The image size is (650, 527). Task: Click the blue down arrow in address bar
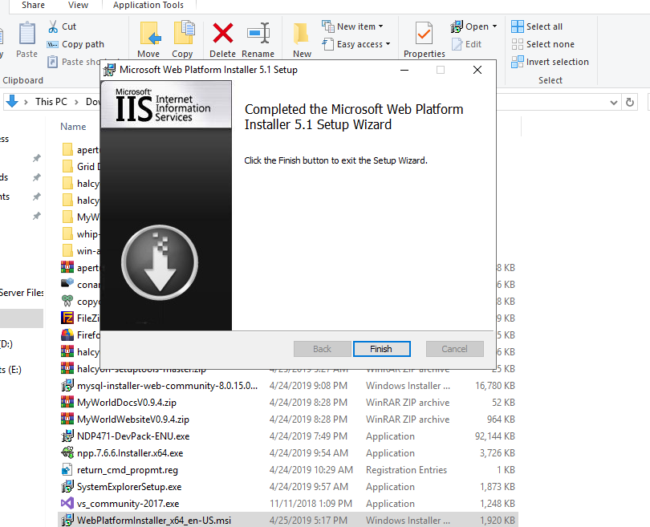pos(12,101)
